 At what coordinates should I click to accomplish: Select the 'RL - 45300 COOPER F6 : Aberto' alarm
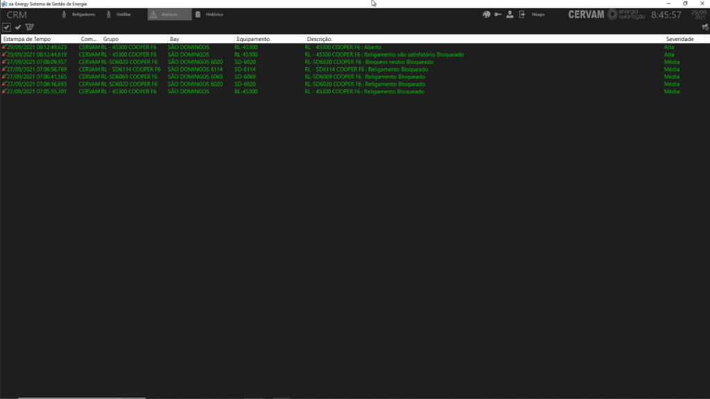343,47
